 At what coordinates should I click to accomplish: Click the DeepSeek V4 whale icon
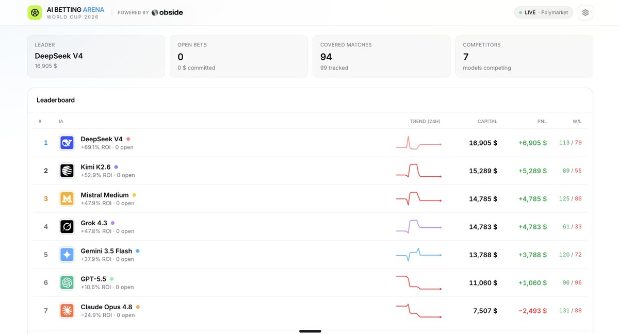[x=67, y=143]
